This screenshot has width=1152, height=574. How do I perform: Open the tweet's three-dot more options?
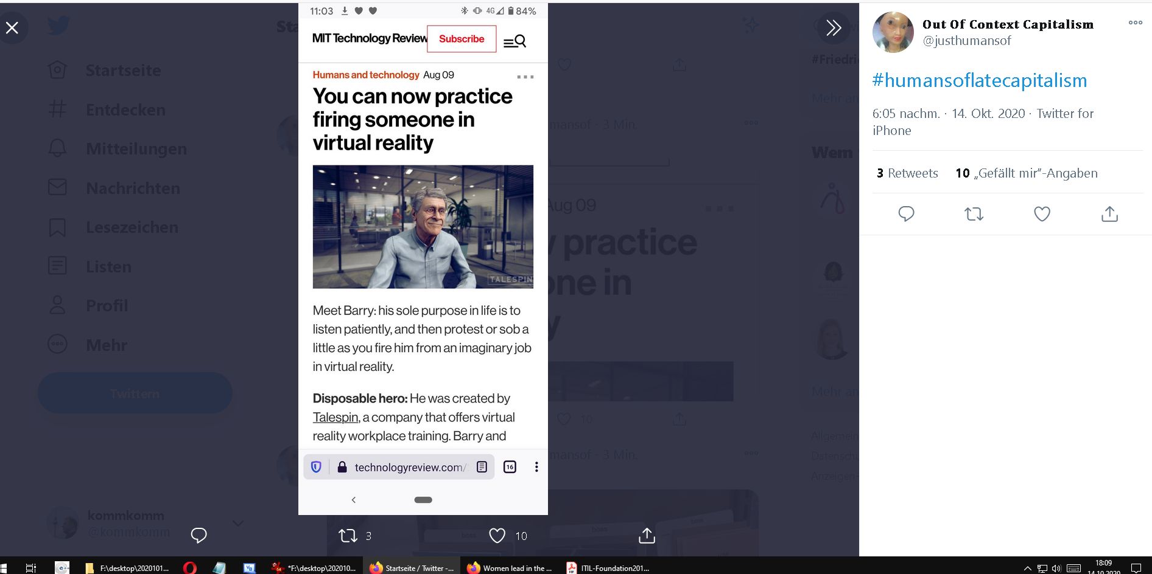[x=1135, y=22]
